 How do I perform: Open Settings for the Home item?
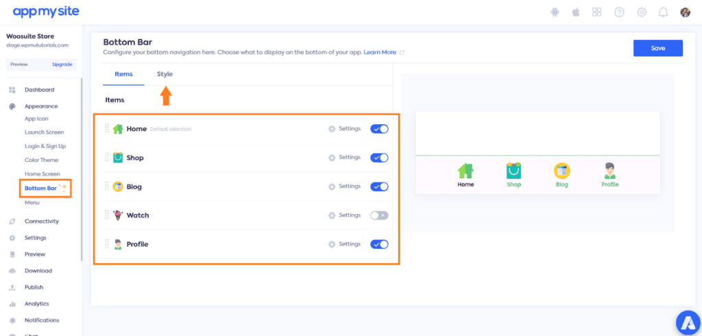(x=344, y=129)
